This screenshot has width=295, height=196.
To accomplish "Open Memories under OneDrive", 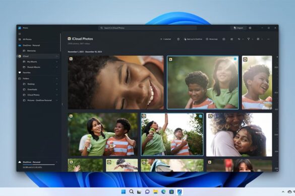I will pyautogui.click(x=39, y=51).
